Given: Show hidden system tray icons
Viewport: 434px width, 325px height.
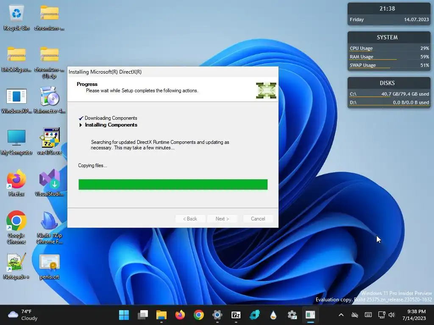Looking at the screenshot, I should coord(341,315).
